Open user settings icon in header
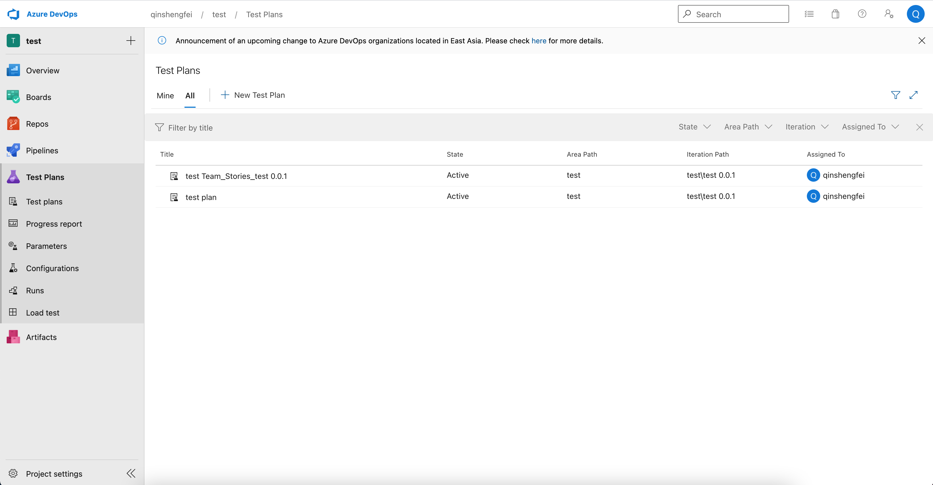The width and height of the screenshot is (933, 485). click(x=889, y=14)
